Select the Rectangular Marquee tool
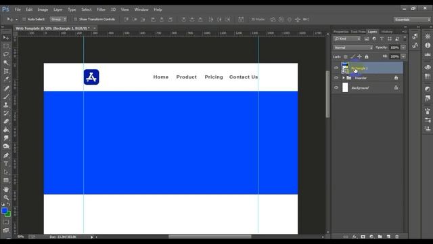The height and width of the screenshot is (244, 433). 6,46
